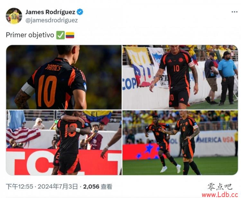Click the green checkmark emoji
This screenshot has width=241, height=198.
click(x=60, y=35)
